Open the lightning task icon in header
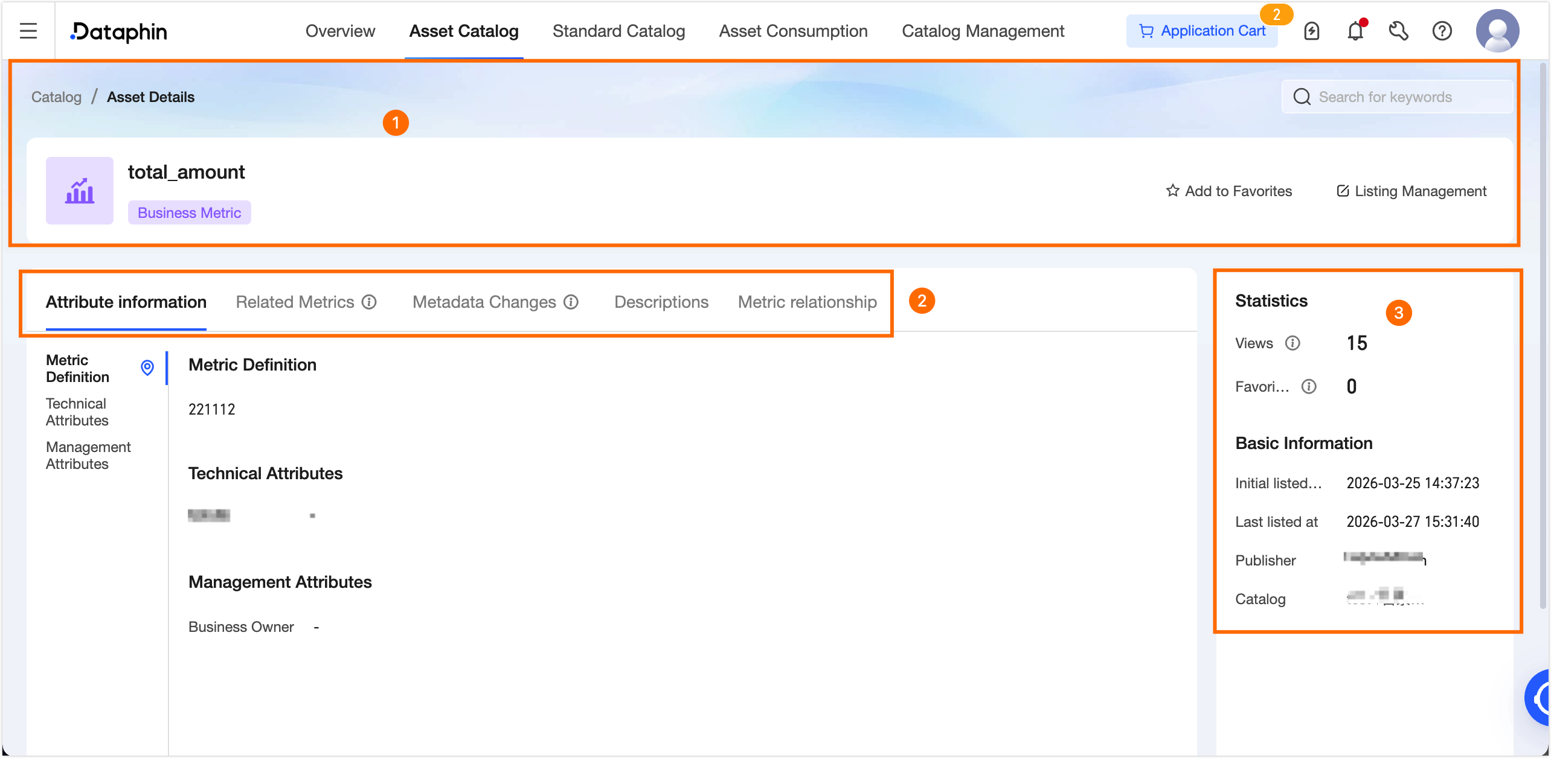Image resolution: width=1551 pixels, height=758 pixels. coord(1311,31)
